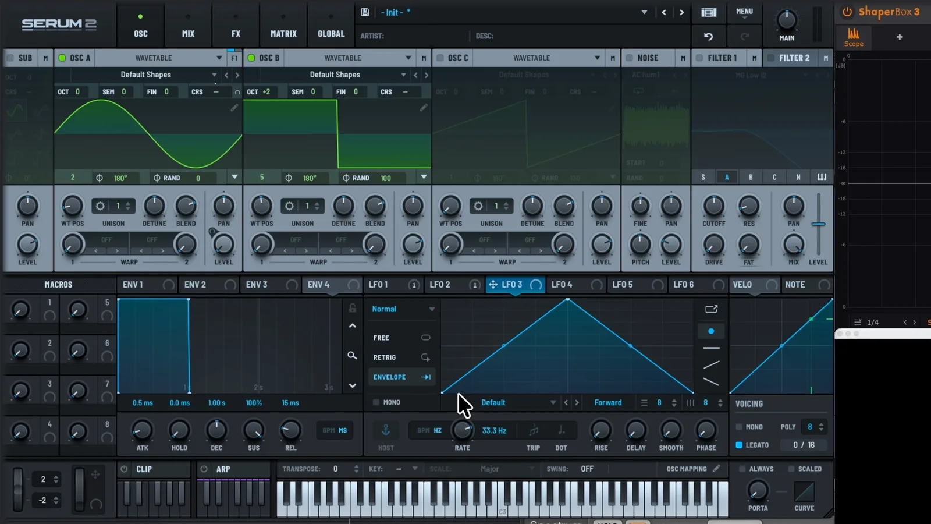
Task: Click the envelope lock icon
Action: coord(352,308)
